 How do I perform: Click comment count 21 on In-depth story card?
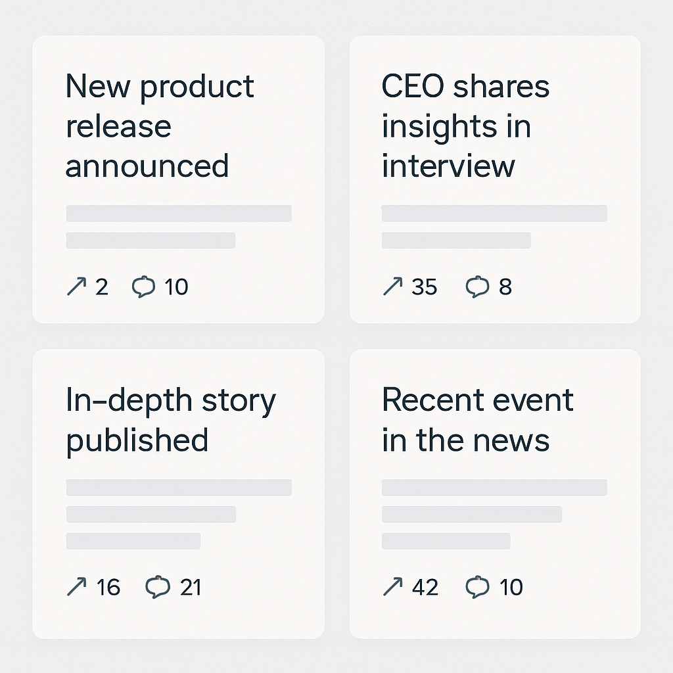coord(191,587)
